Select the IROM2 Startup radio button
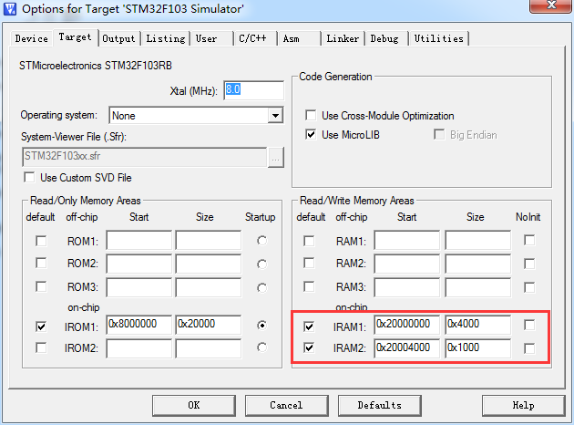The image size is (574, 425). 261,347
